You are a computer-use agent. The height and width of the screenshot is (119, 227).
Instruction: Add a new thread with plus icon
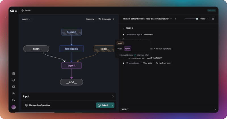(x=176, y=19)
